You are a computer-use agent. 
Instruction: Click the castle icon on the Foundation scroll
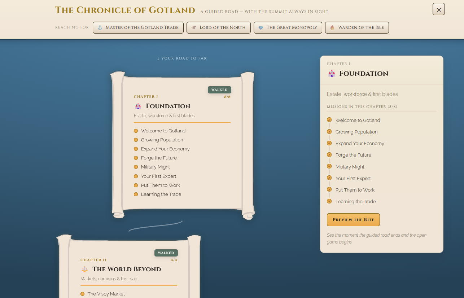point(138,106)
